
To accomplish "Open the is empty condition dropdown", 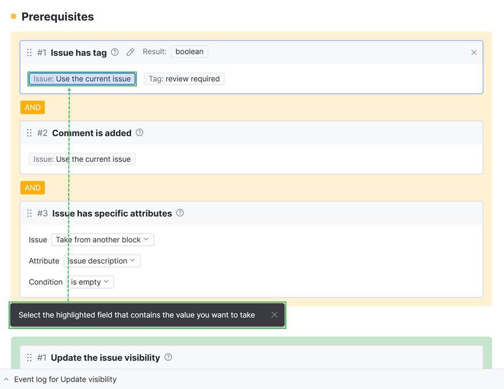I will [x=90, y=282].
